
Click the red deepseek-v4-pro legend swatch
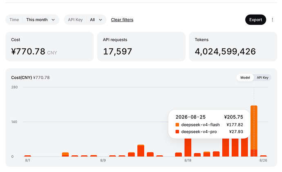point(177,132)
